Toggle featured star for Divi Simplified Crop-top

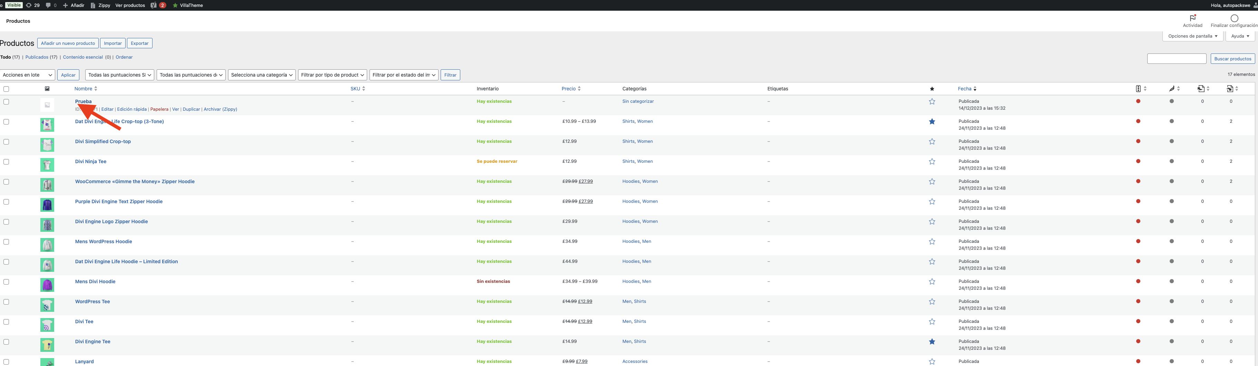pyautogui.click(x=932, y=141)
